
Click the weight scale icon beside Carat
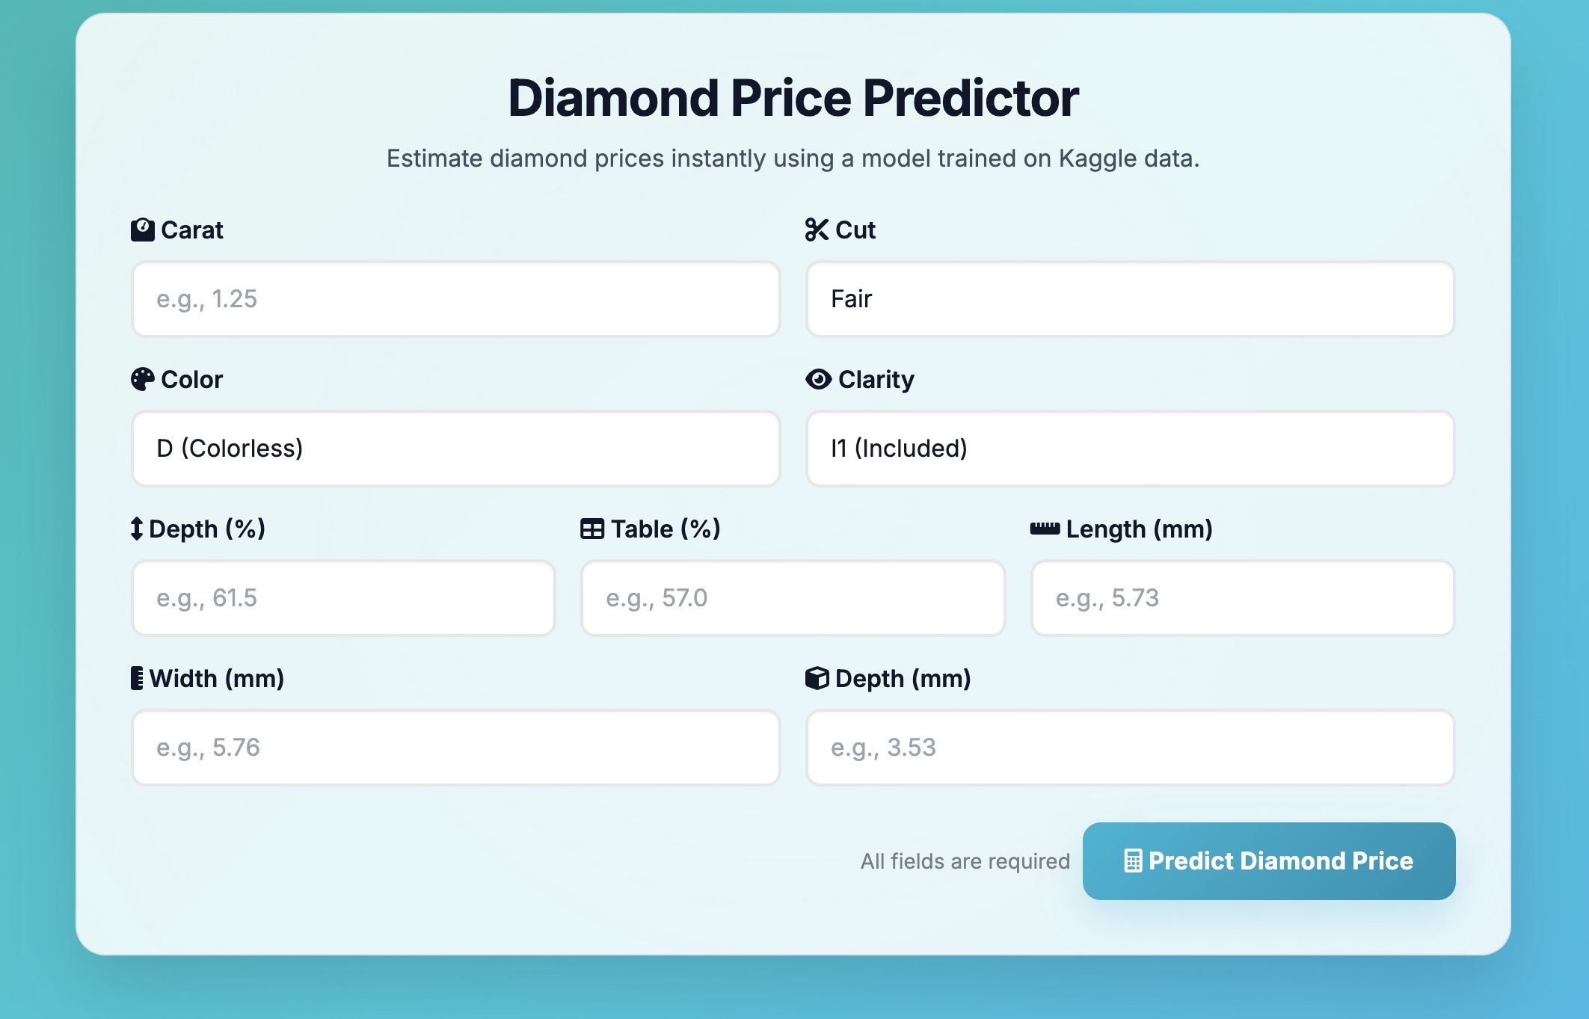(142, 230)
